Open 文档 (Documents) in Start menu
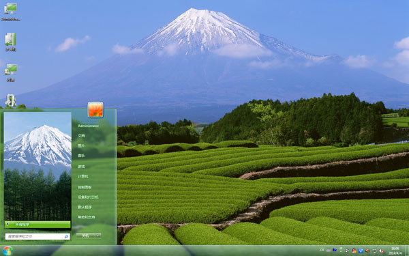The image size is (409, 256). pos(81,136)
